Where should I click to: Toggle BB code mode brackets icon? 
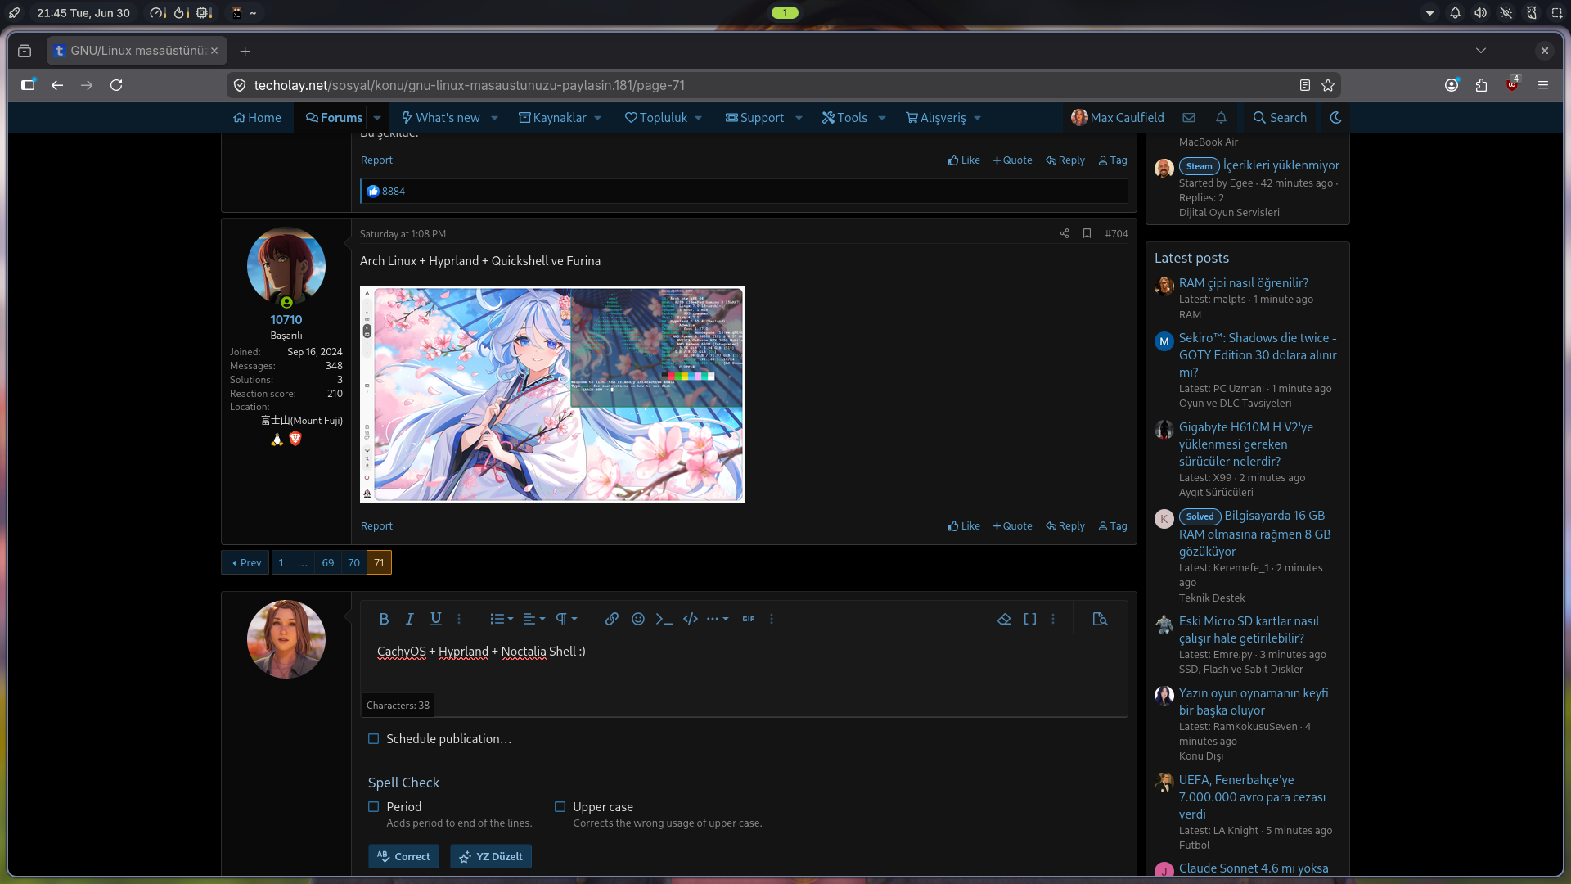pyautogui.click(x=1030, y=619)
